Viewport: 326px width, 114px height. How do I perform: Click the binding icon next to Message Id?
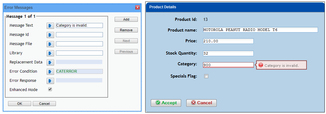[x=50, y=35]
